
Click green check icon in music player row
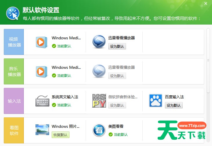point(54,75)
